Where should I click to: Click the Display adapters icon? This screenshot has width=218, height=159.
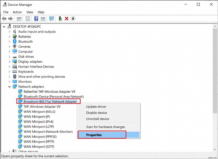pyautogui.click(x=15, y=61)
